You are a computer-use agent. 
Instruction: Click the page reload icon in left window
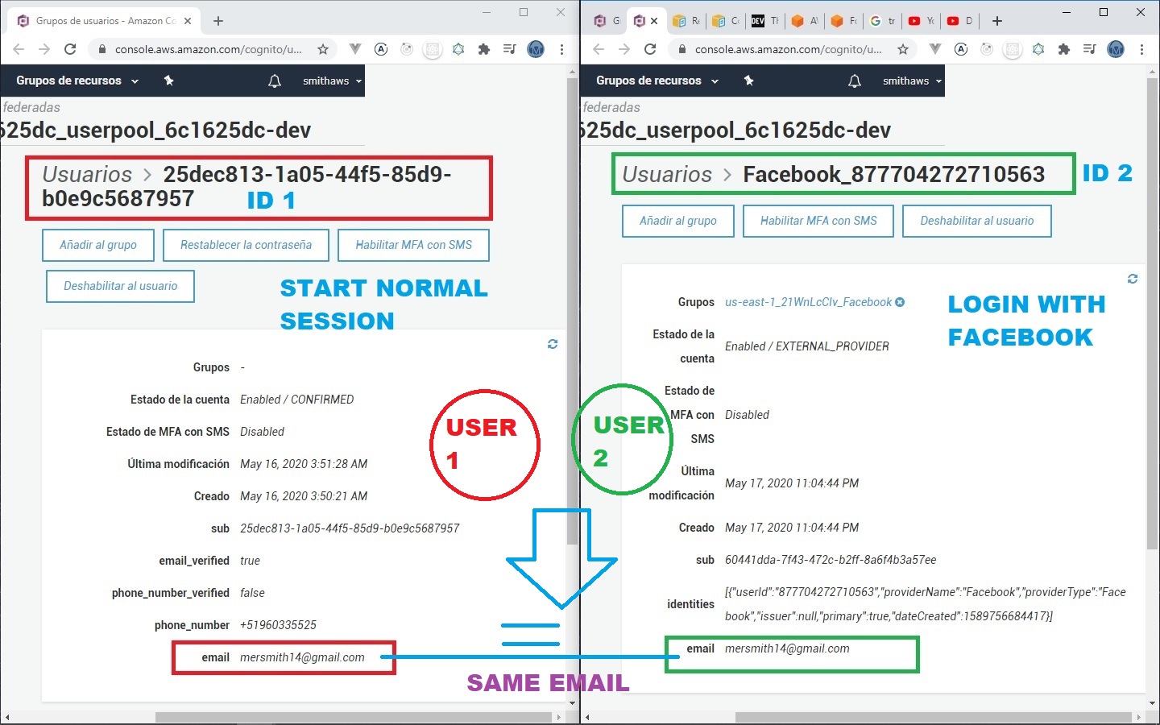pyautogui.click(x=70, y=49)
